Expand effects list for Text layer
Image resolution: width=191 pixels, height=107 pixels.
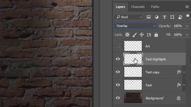pyautogui.click(x=184, y=85)
